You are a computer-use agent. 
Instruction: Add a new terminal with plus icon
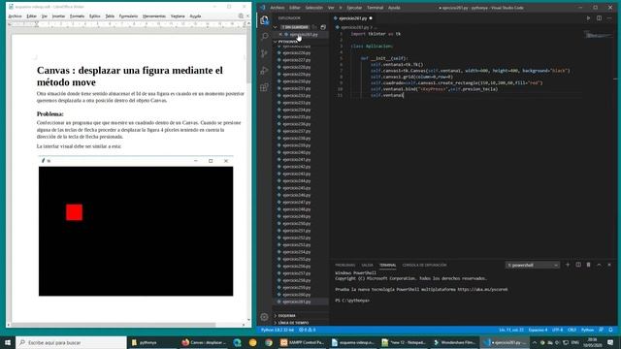568,265
